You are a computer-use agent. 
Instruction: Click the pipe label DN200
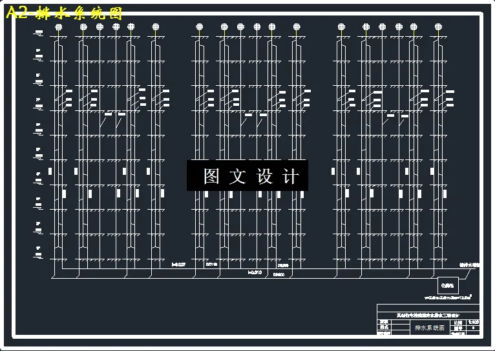point(279,275)
